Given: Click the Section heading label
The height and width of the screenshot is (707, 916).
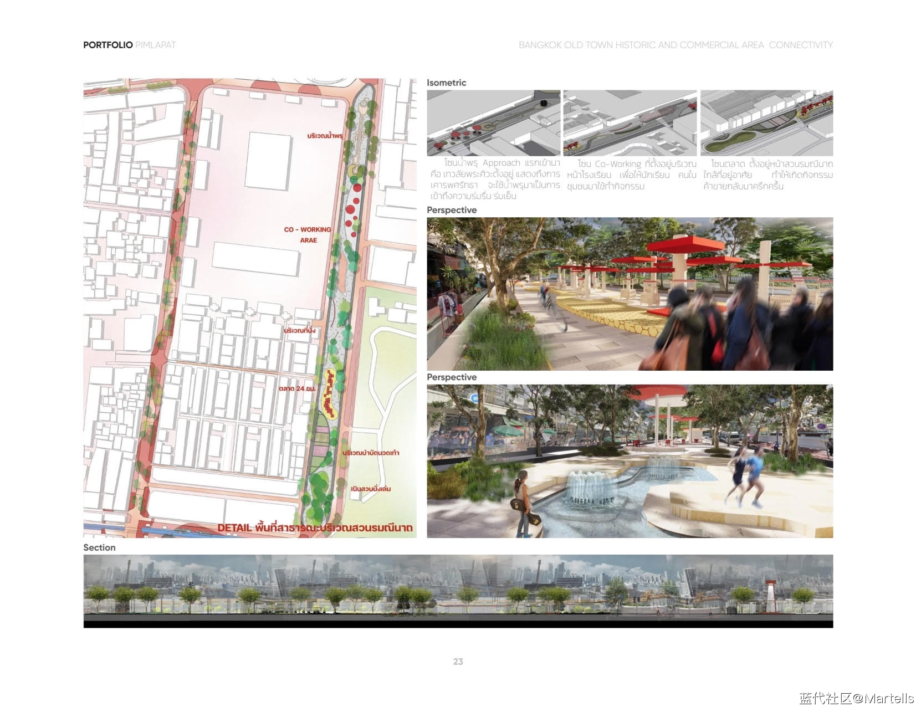Looking at the screenshot, I should pyautogui.click(x=99, y=547).
